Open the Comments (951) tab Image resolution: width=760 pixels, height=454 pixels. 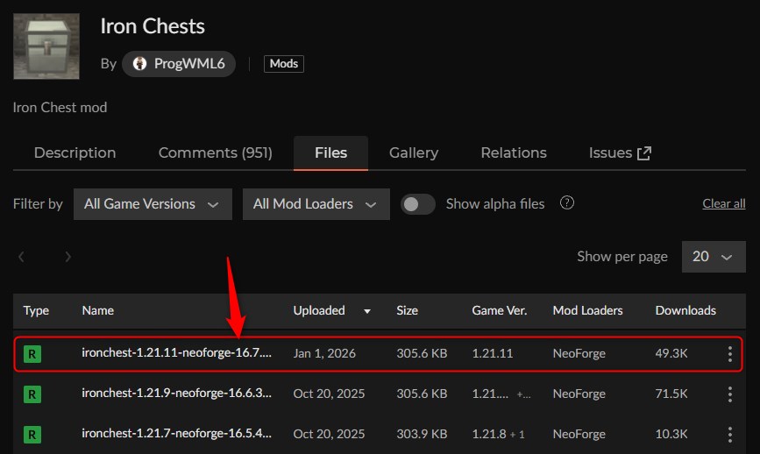click(216, 153)
